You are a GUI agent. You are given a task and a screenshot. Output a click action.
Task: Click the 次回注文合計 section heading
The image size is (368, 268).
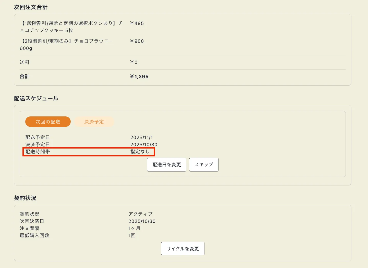[31, 7]
